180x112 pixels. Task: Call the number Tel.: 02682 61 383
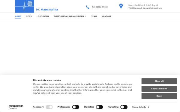[100, 7]
